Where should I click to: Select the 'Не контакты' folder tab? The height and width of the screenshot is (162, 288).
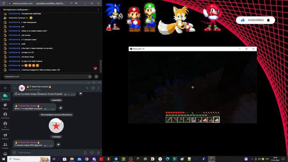(x=5, y=126)
